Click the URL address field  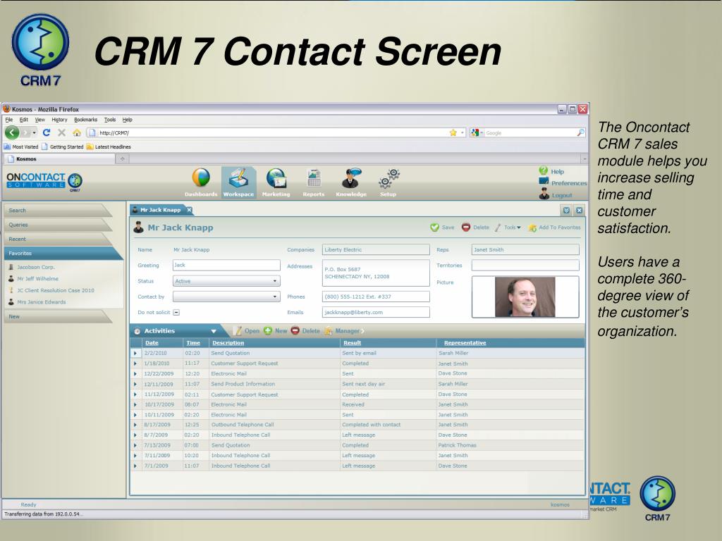click(271, 132)
